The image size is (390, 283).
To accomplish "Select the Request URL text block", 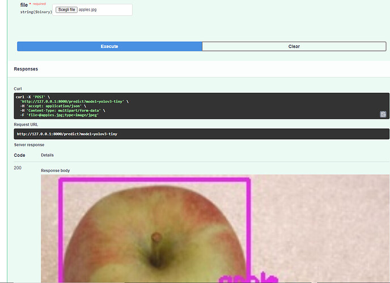I will pyautogui.click(x=201, y=134).
